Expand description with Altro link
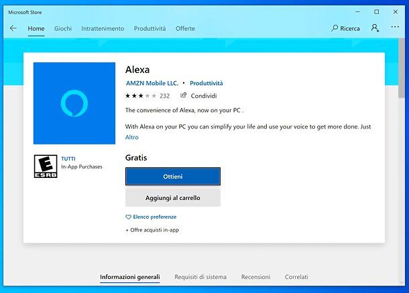This screenshot has width=409, height=293. 131,137
